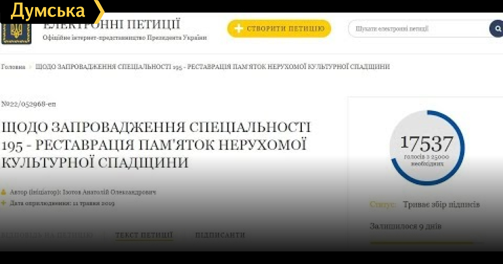
Task: Click the Електронні петиції site title
Action: (x=111, y=24)
